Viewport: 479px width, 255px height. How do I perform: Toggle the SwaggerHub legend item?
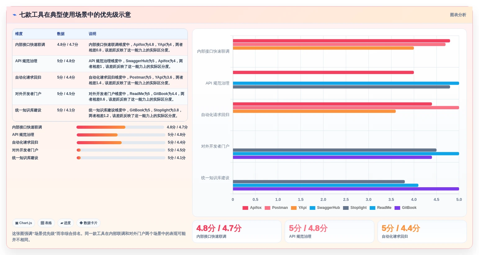325,208
